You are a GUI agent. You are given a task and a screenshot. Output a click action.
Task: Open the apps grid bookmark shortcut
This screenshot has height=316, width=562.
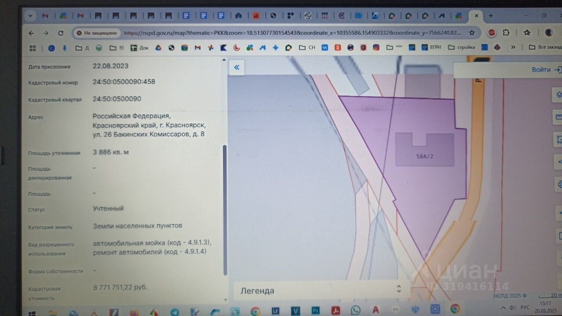pos(32,48)
